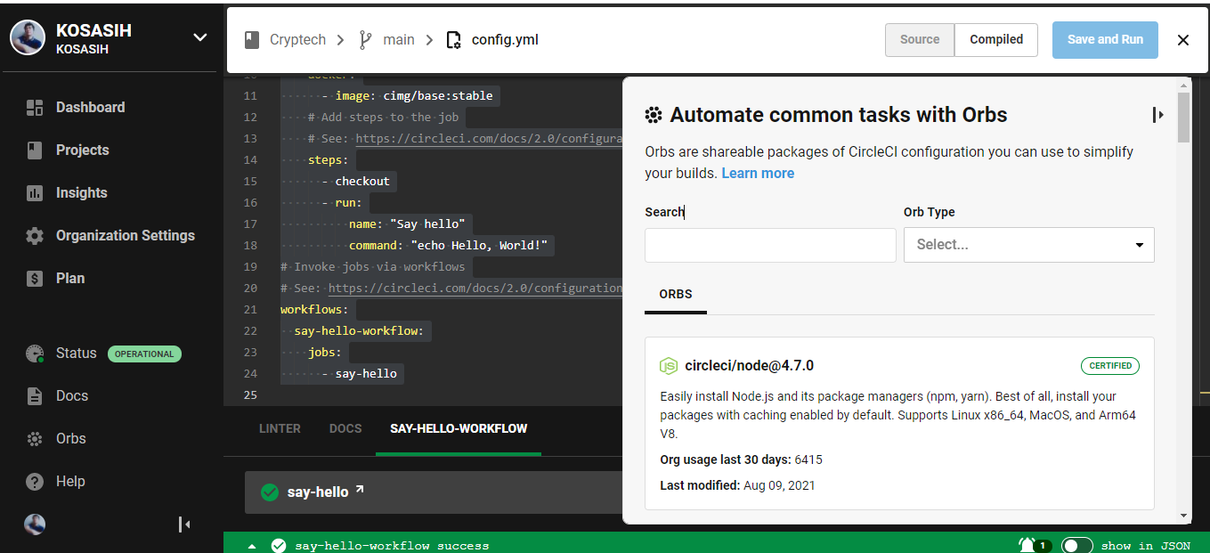Image resolution: width=1210 pixels, height=553 pixels.
Task: Click line number 25 in editor
Action: coord(249,395)
